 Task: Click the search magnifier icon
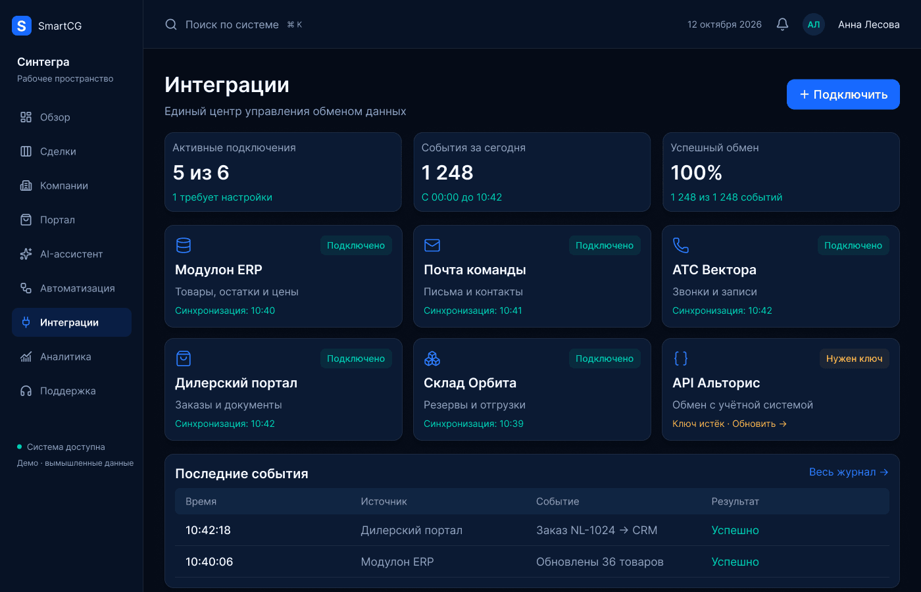click(171, 24)
